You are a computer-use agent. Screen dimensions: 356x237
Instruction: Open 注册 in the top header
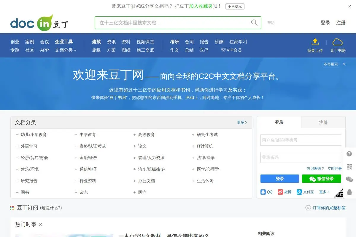click(x=341, y=23)
